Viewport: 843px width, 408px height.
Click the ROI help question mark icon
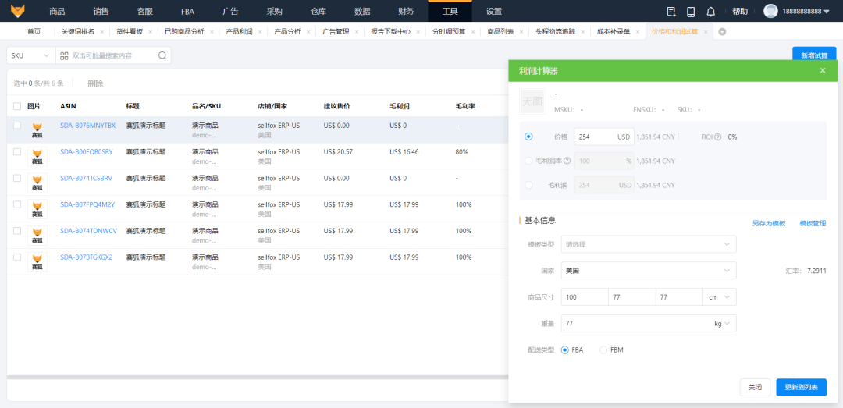point(717,137)
